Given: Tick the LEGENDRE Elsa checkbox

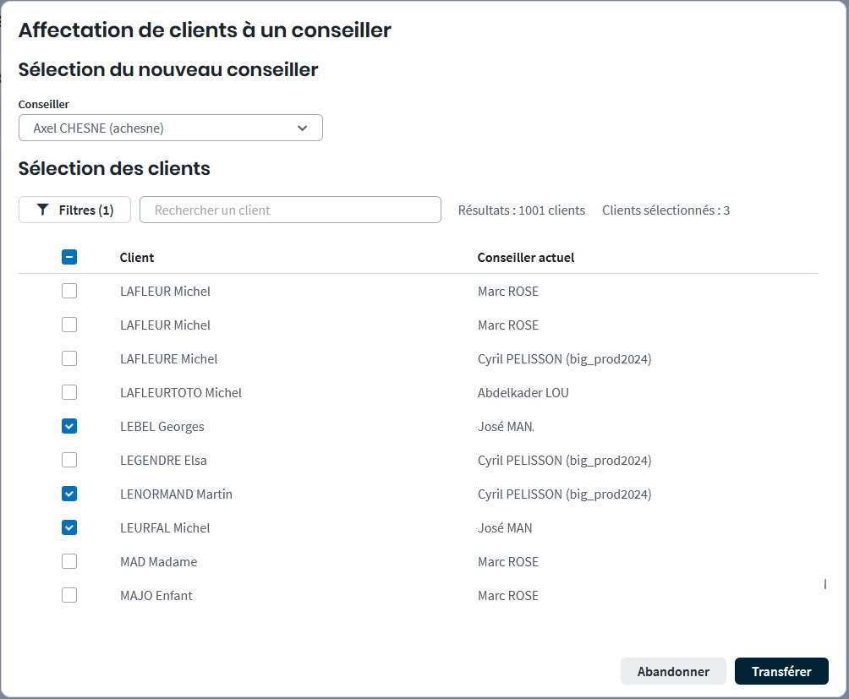Looking at the screenshot, I should click(69, 460).
